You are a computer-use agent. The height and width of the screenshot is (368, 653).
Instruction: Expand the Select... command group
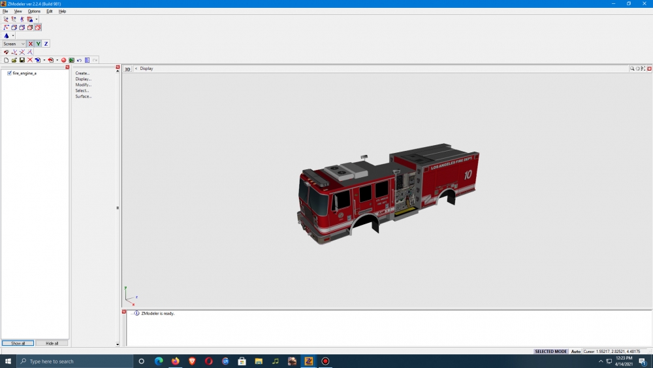click(82, 90)
